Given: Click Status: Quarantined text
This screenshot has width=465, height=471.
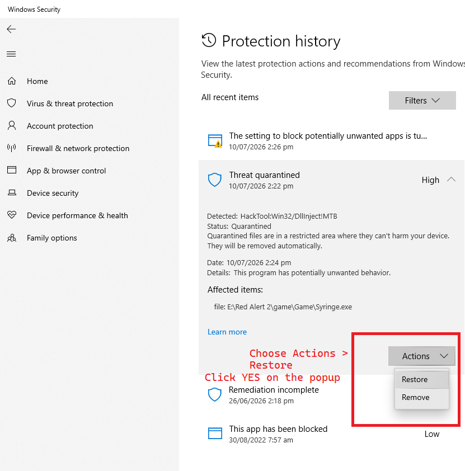Looking at the screenshot, I should [x=239, y=226].
